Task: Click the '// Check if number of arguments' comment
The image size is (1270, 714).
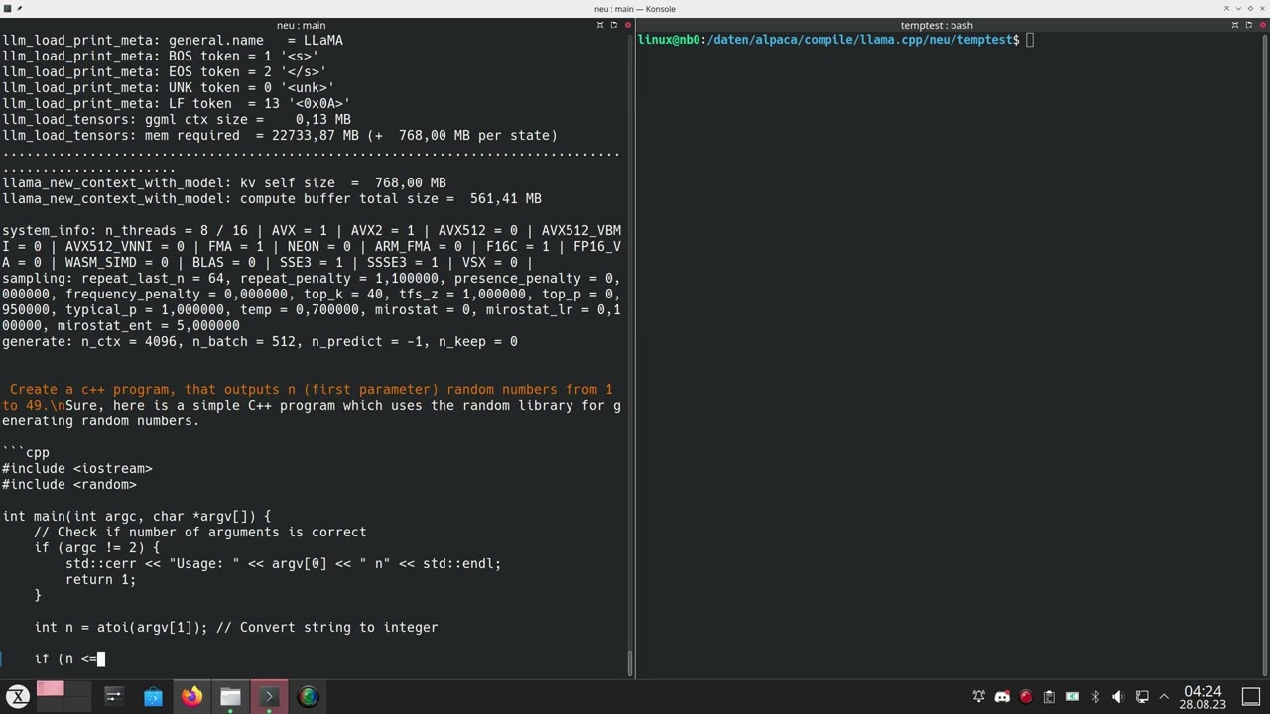Action: click(200, 532)
